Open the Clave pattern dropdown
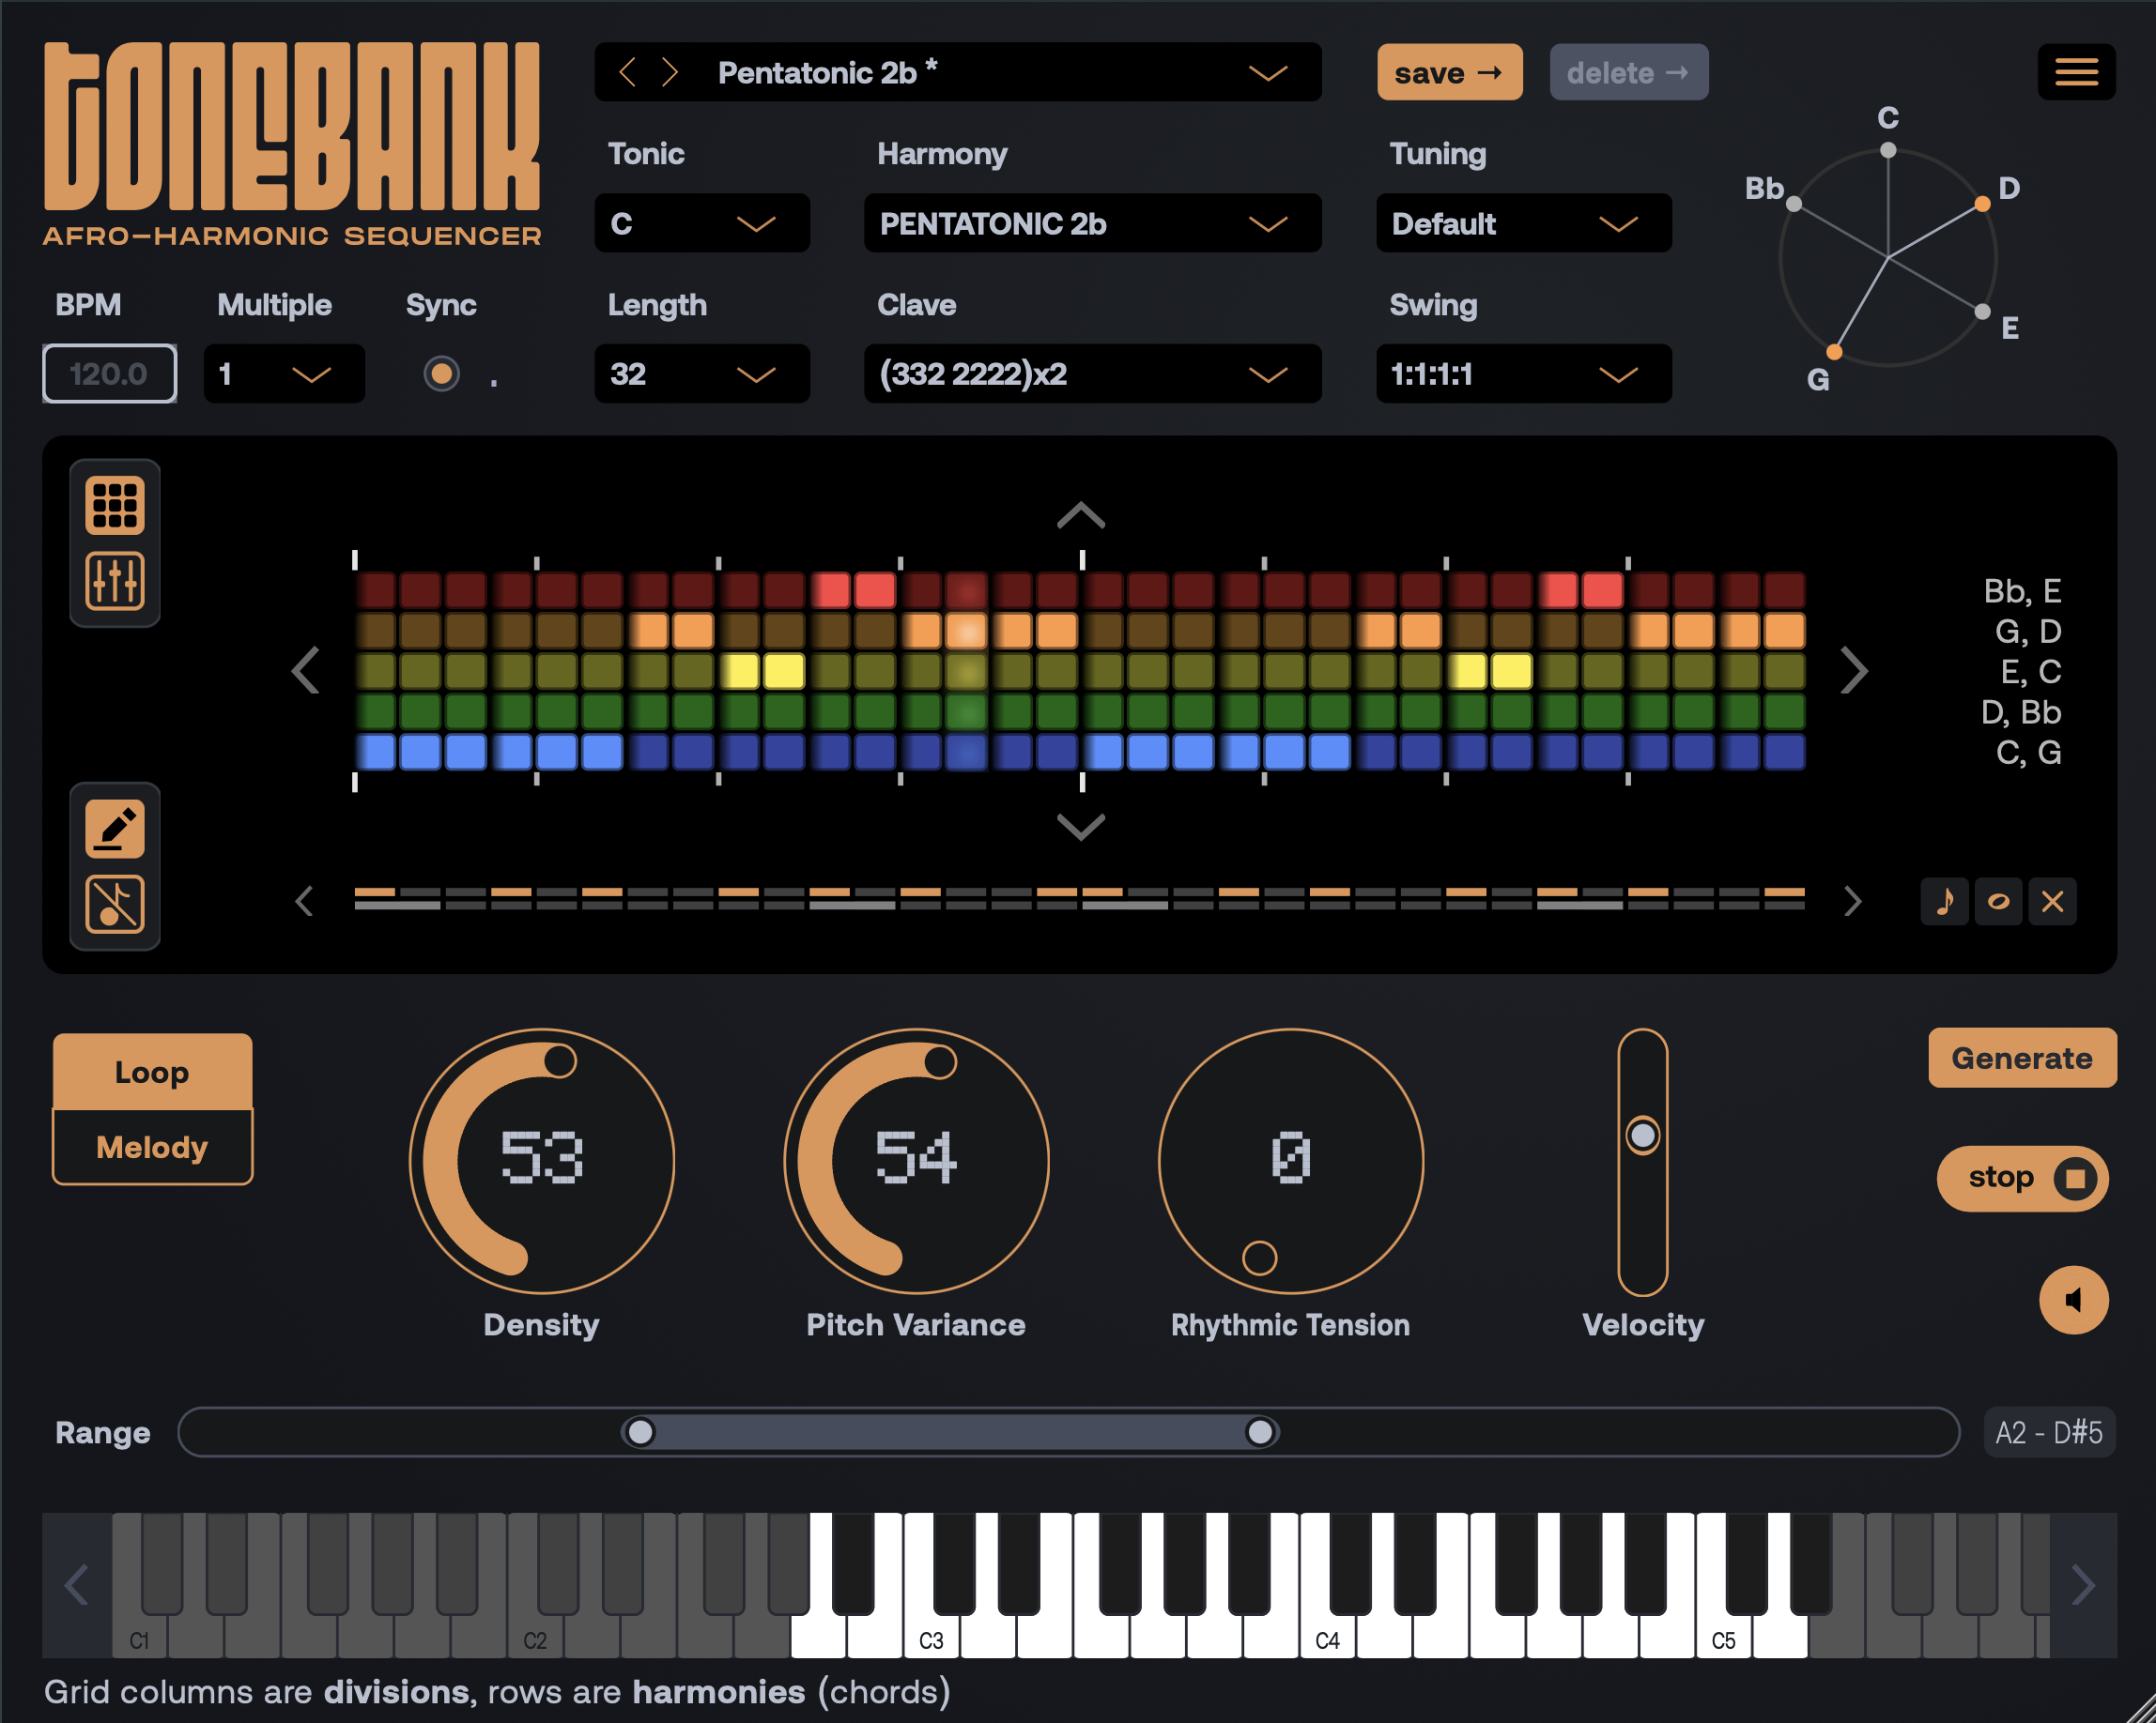2156x1723 pixels. pyautogui.click(x=1091, y=374)
